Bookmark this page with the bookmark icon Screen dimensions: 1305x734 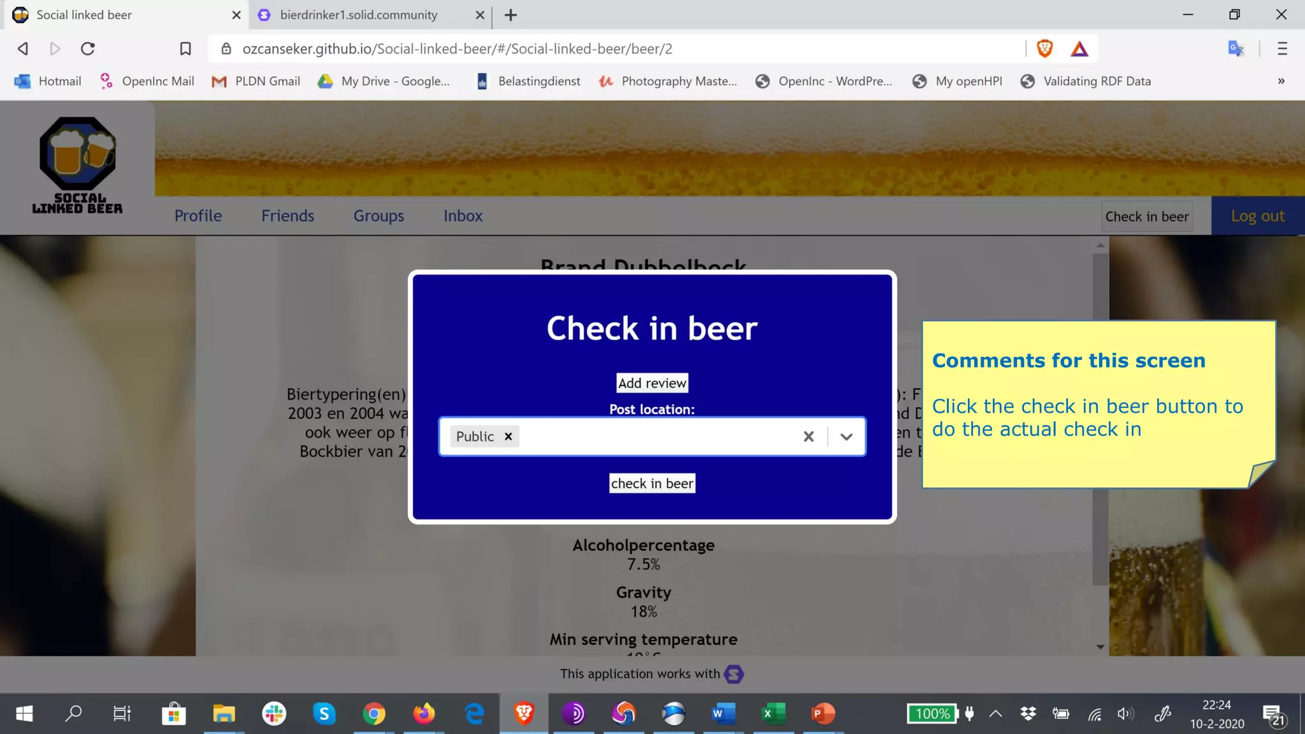point(185,48)
